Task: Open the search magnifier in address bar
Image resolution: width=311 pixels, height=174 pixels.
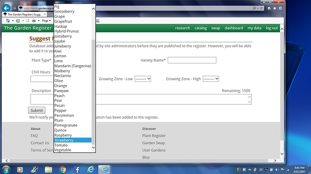Action: (254, 8)
